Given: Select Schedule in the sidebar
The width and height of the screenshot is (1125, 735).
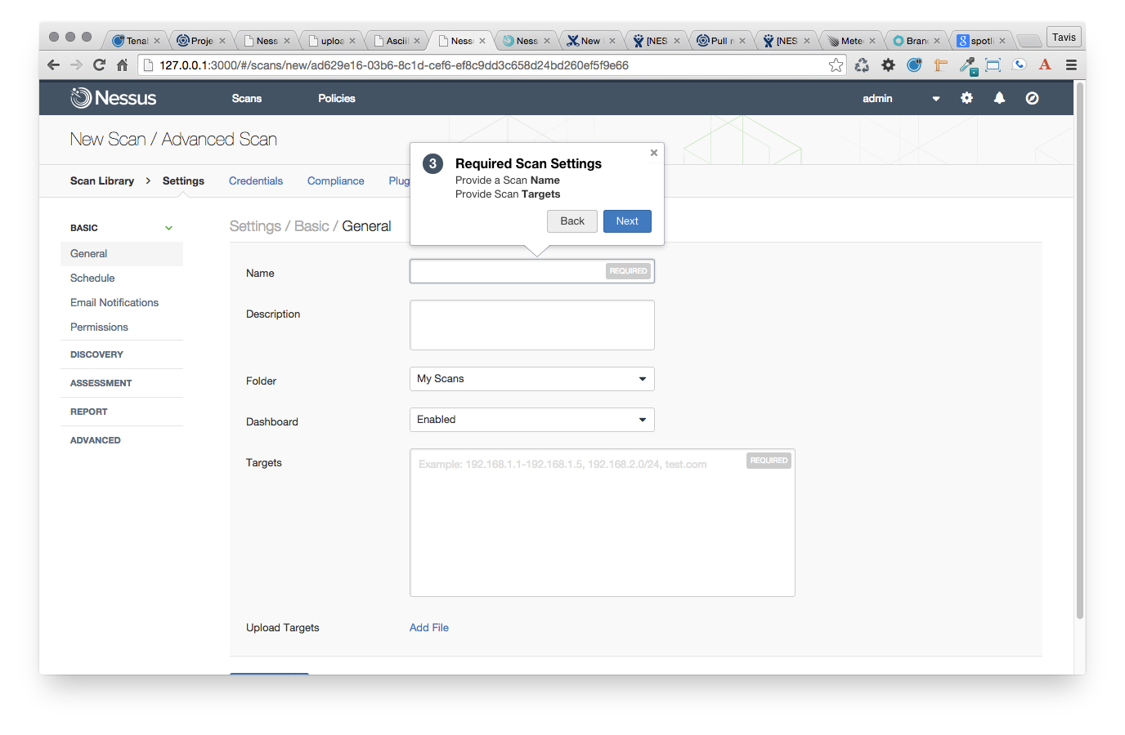Looking at the screenshot, I should pyautogui.click(x=92, y=278).
